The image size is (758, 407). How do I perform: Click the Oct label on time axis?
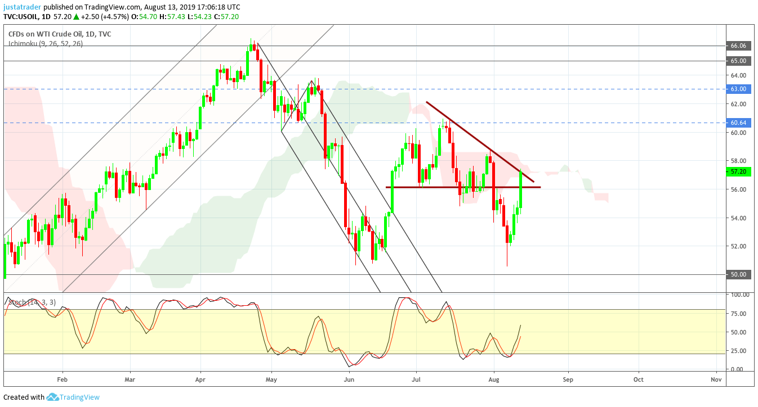[639, 379]
